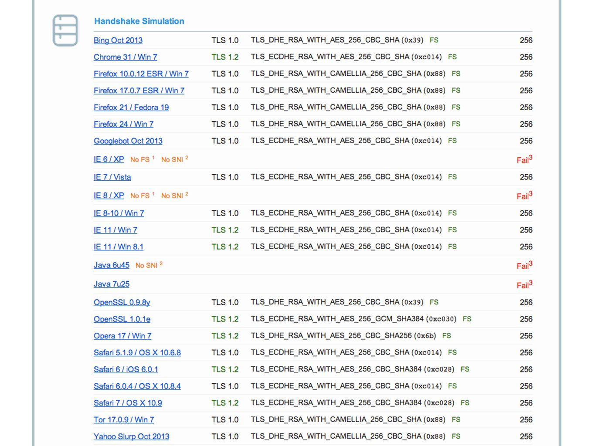Open the IE 6 / XP link
The image size is (595, 446).
coord(109,159)
